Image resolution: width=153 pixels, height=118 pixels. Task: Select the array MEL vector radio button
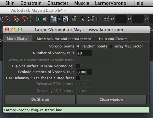(x=111, y=46)
